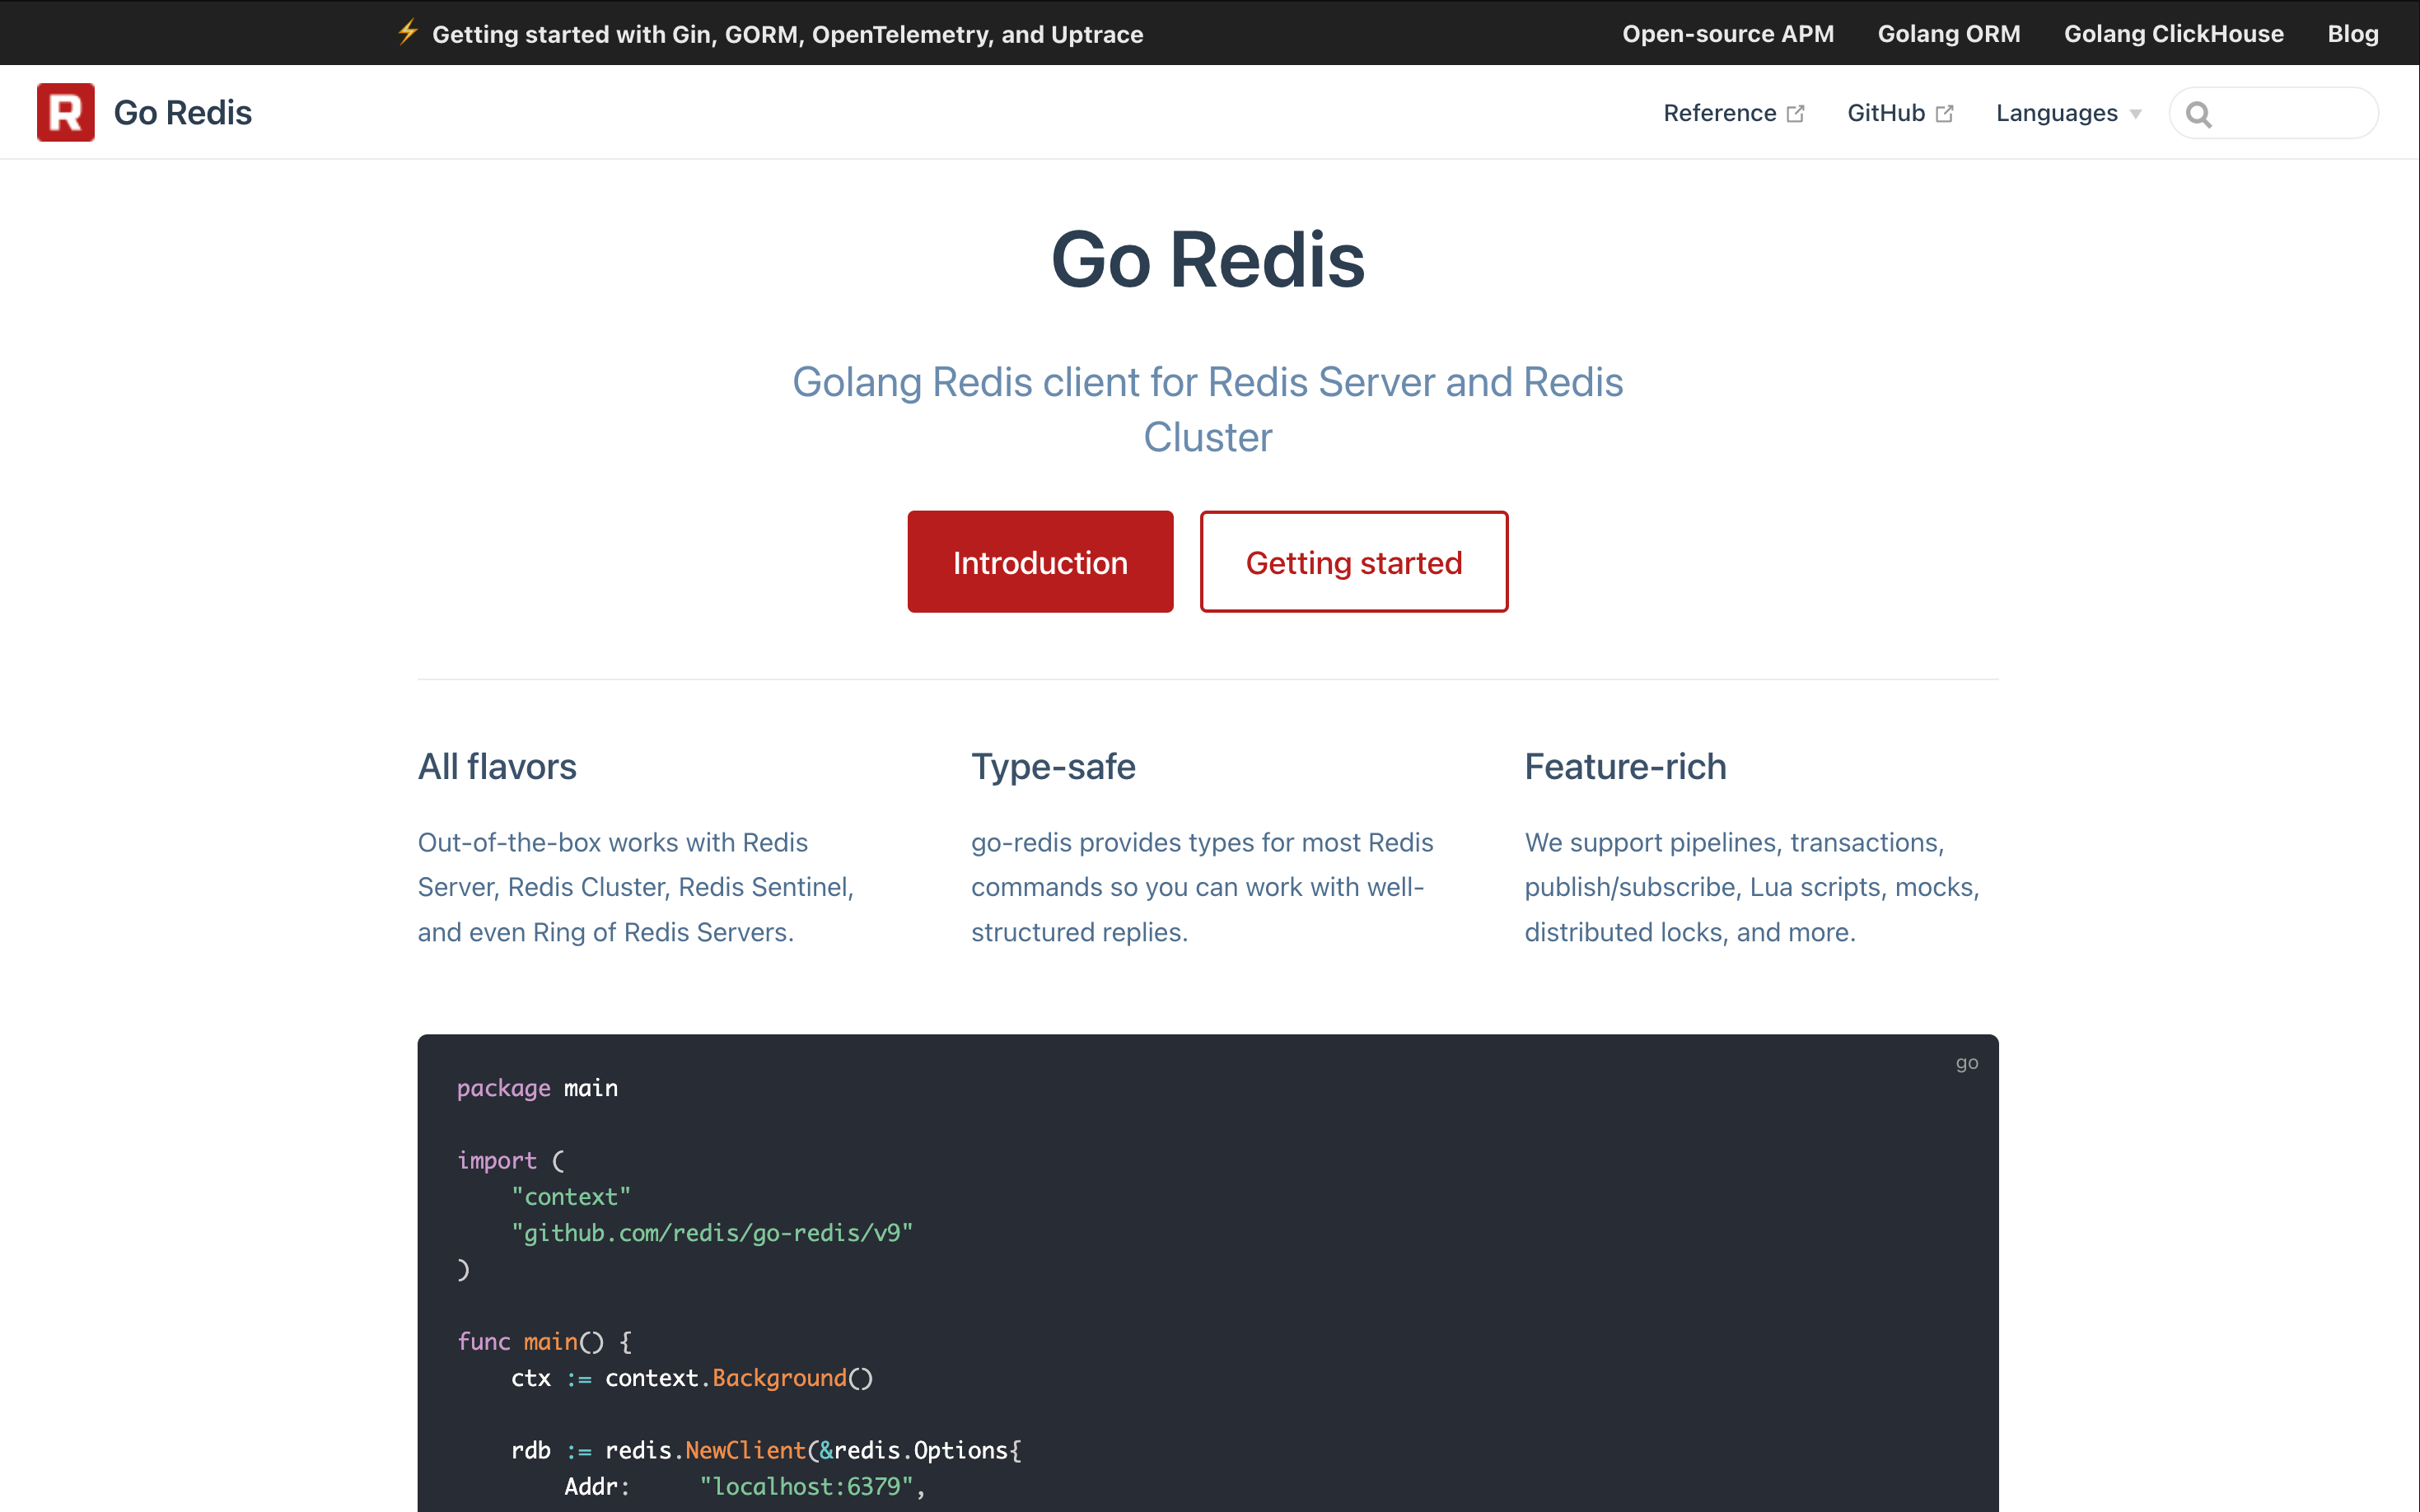Click external link icon beside GitHub

point(1945,113)
